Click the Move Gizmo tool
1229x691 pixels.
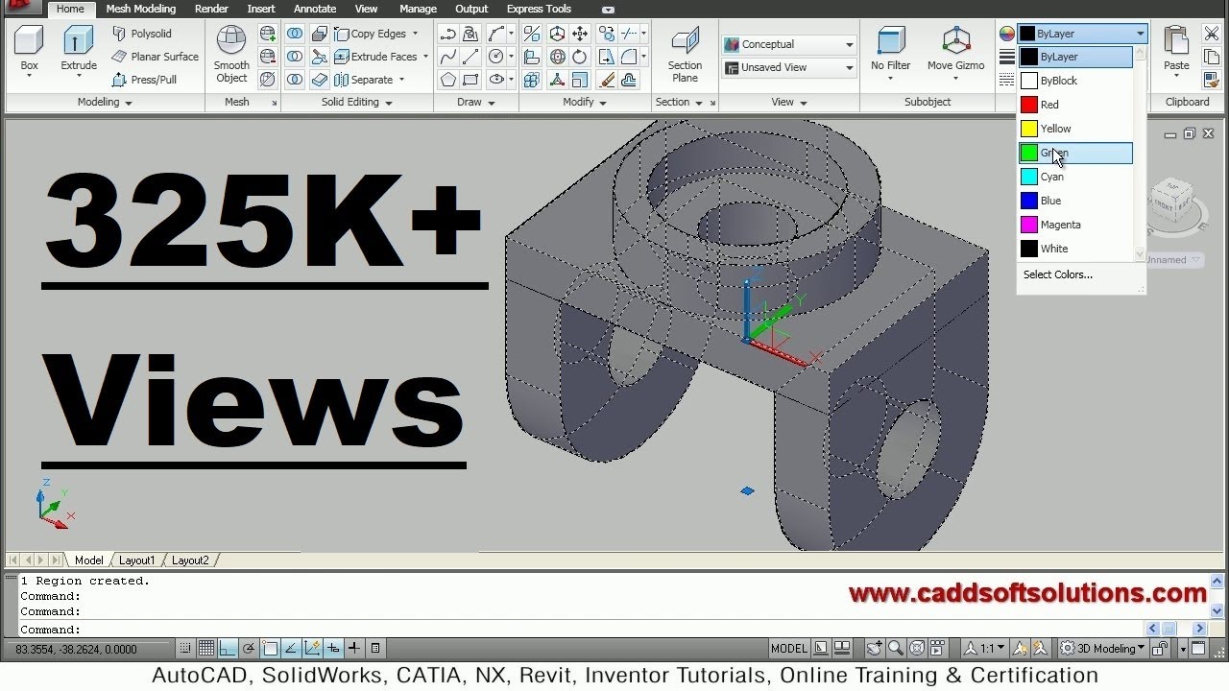pos(955,50)
